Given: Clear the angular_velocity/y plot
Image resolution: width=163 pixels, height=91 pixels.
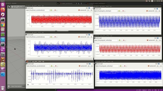Looking at the screenshot, I should [160, 40].
